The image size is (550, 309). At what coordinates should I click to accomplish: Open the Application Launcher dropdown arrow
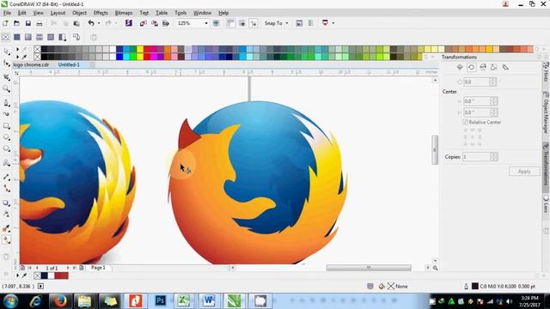coord(333,23)
